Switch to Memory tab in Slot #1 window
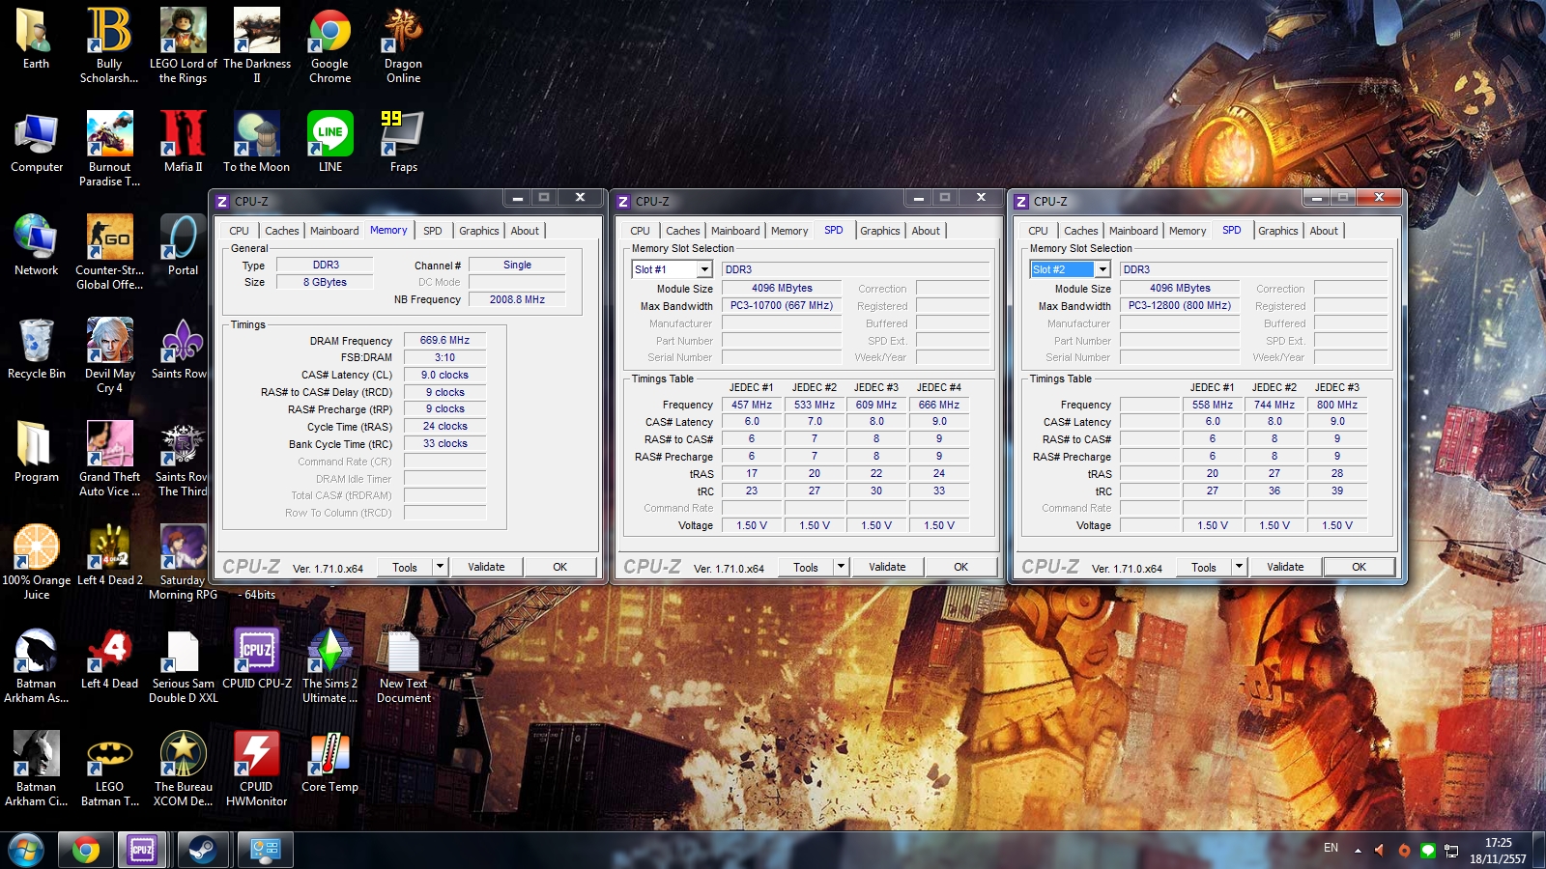1546x869 pixels. click(x=789, y=231)
